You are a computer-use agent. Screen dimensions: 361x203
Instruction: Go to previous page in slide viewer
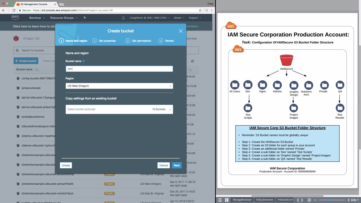pyautogui.click(x=298, y=200)
